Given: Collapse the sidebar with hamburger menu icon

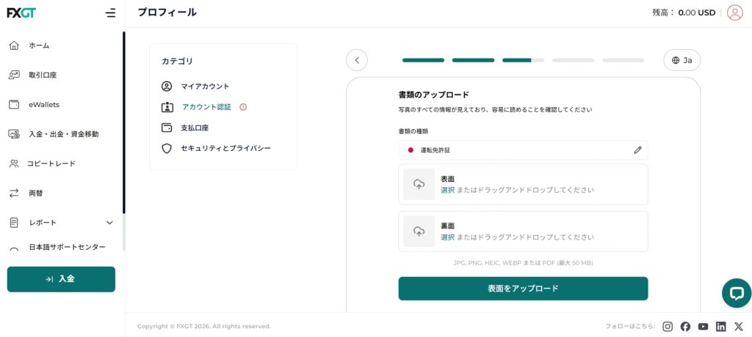Looking at the screenshot, I should [110, 12].
